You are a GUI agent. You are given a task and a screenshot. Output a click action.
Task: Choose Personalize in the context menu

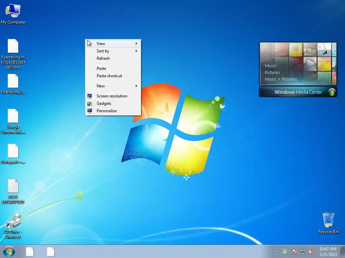(x=113, y=111)
